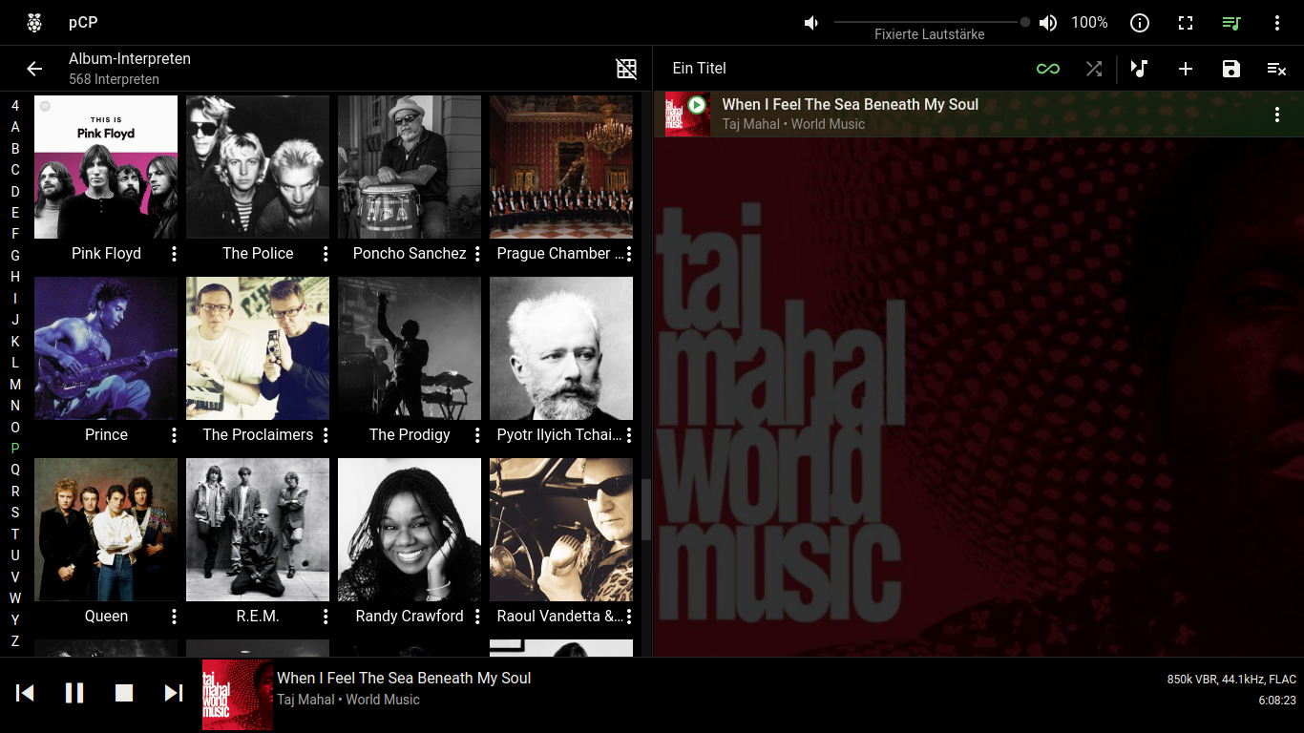Click the pCP player name
Image resolution: width=1304 pixels, height=733 pixels.
click(83, 23)
